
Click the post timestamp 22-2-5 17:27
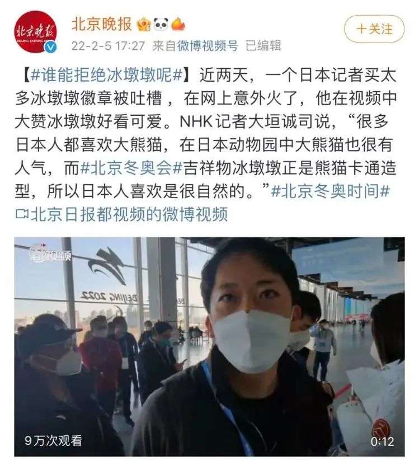pos(108,46)
